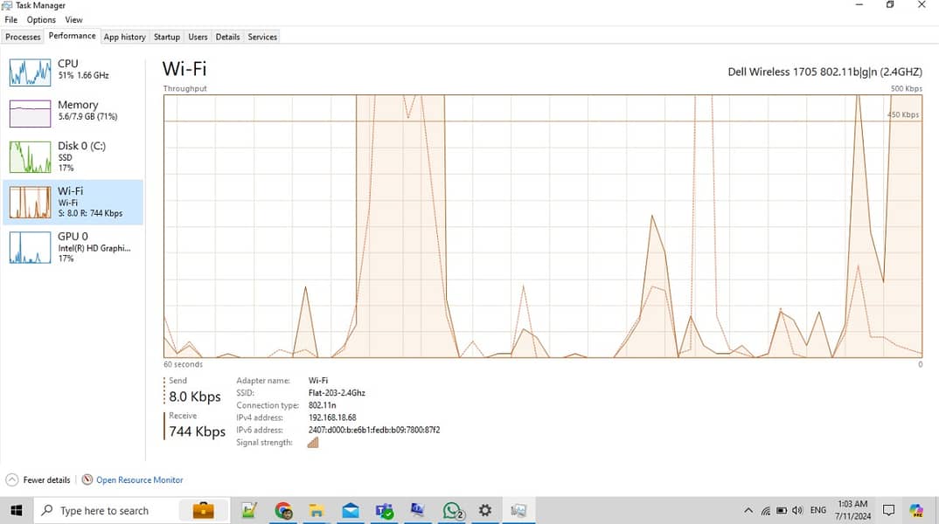This screenshot has width=939, height=524.
Task: Click the Open Resource Monitor link
Action: (x=139, y=479)
